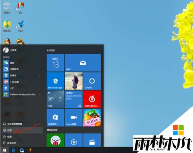Open the stock chart app on taskbar
The image size is (193, 153).
point(30,150)
